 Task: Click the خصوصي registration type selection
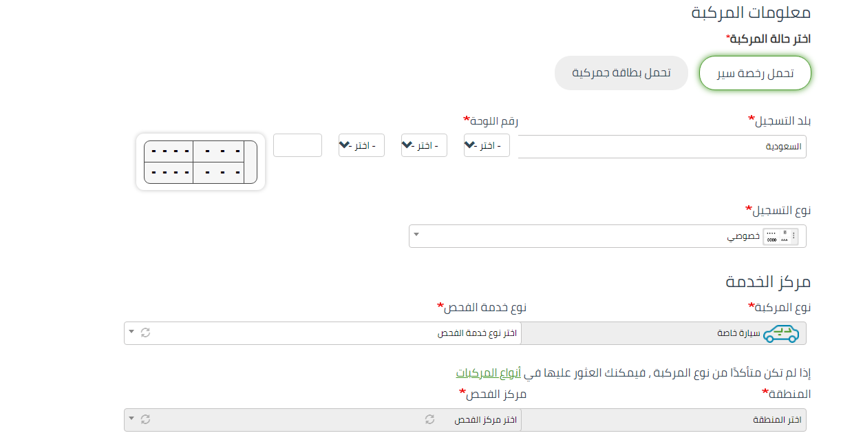[x=606, y=236]
